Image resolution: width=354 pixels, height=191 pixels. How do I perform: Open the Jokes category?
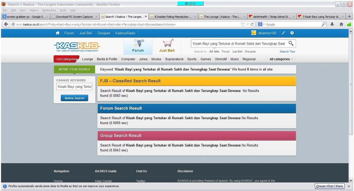coord(143,59)
